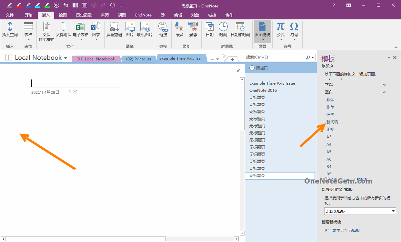Click File Printout icon

[46, 27]
